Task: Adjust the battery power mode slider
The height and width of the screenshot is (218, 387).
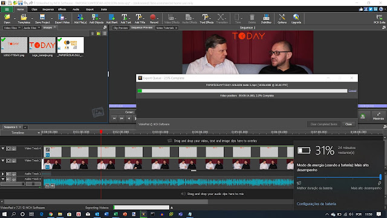Action: point(339,177)
